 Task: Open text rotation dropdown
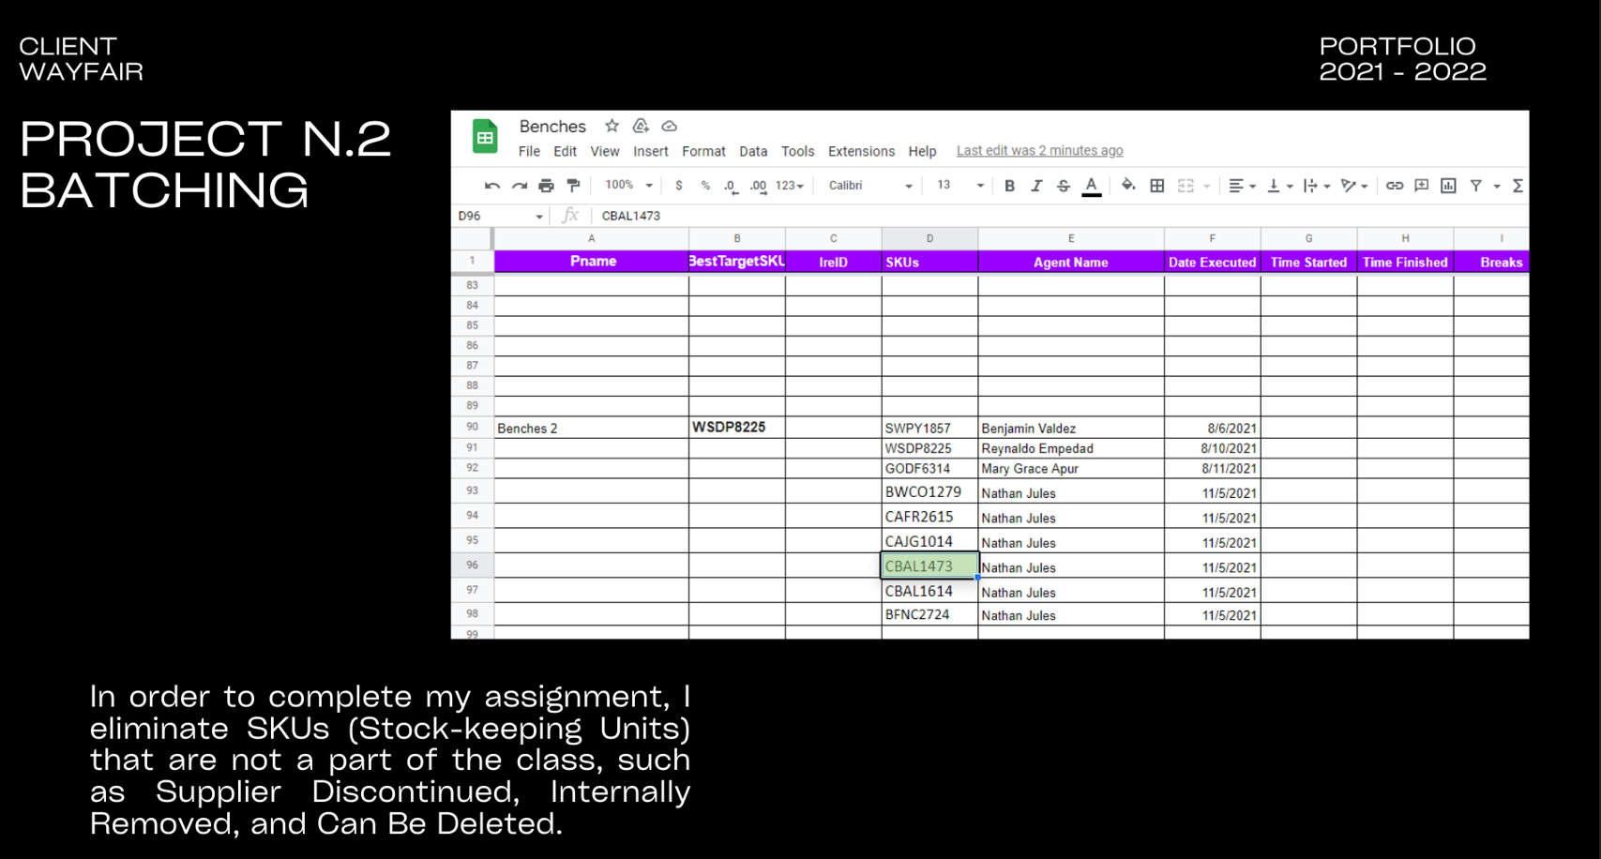[x=1354, y=186]
